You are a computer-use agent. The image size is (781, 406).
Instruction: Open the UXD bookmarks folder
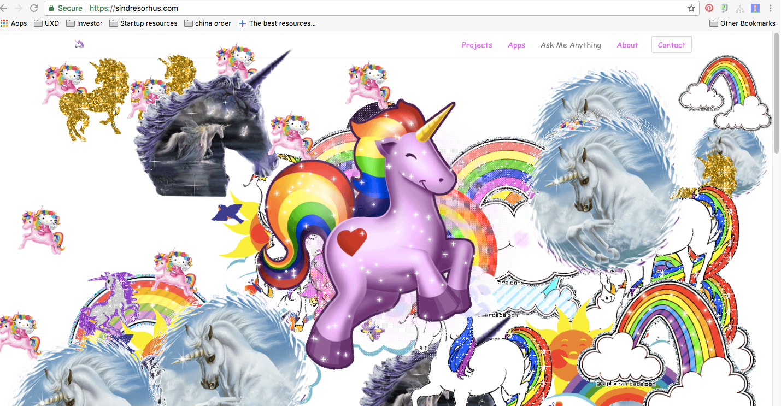pos(46,23)
